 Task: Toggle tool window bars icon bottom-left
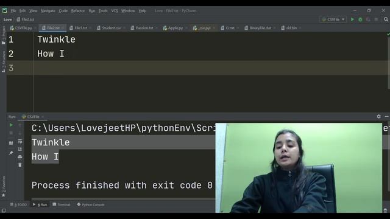pos(4,210)
